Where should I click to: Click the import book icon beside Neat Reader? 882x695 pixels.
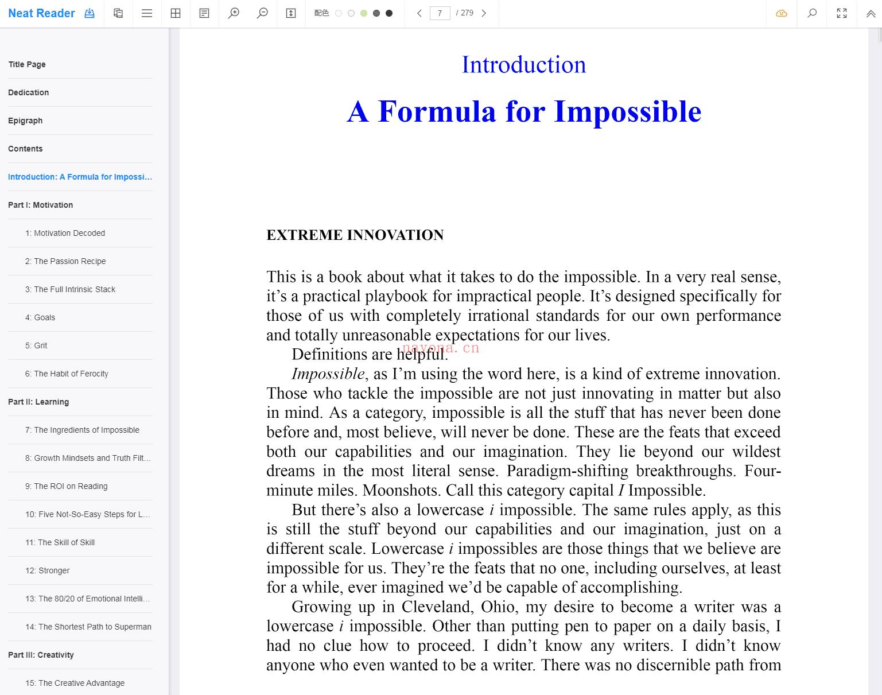pos(90,13)
